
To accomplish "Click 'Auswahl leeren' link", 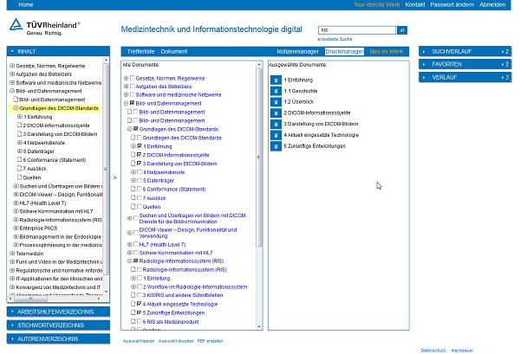I will pos(139,341).
